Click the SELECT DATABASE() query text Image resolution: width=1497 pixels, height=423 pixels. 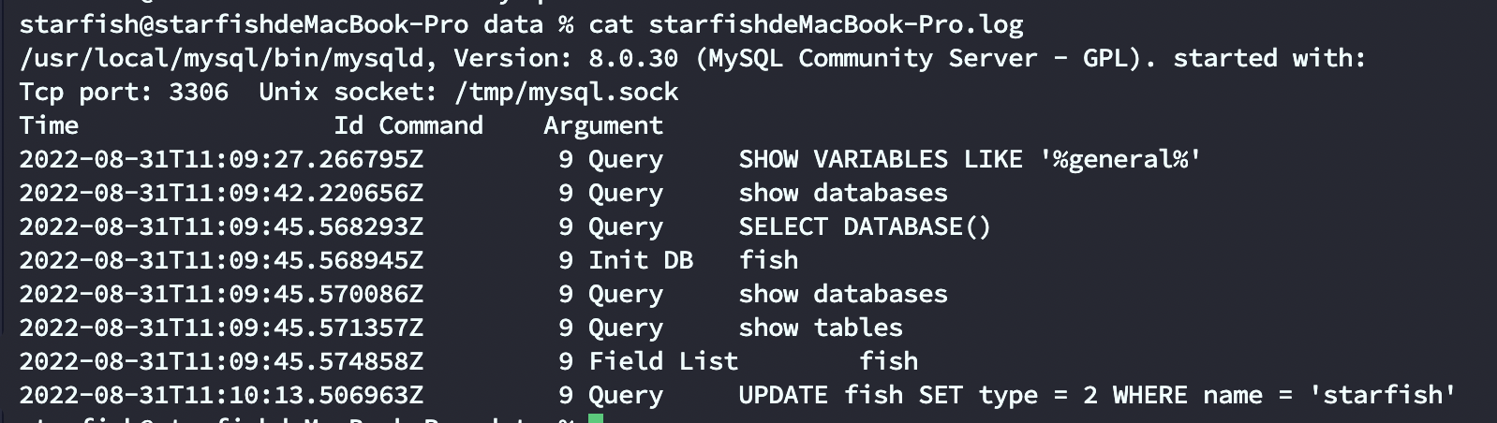[864, 226]
